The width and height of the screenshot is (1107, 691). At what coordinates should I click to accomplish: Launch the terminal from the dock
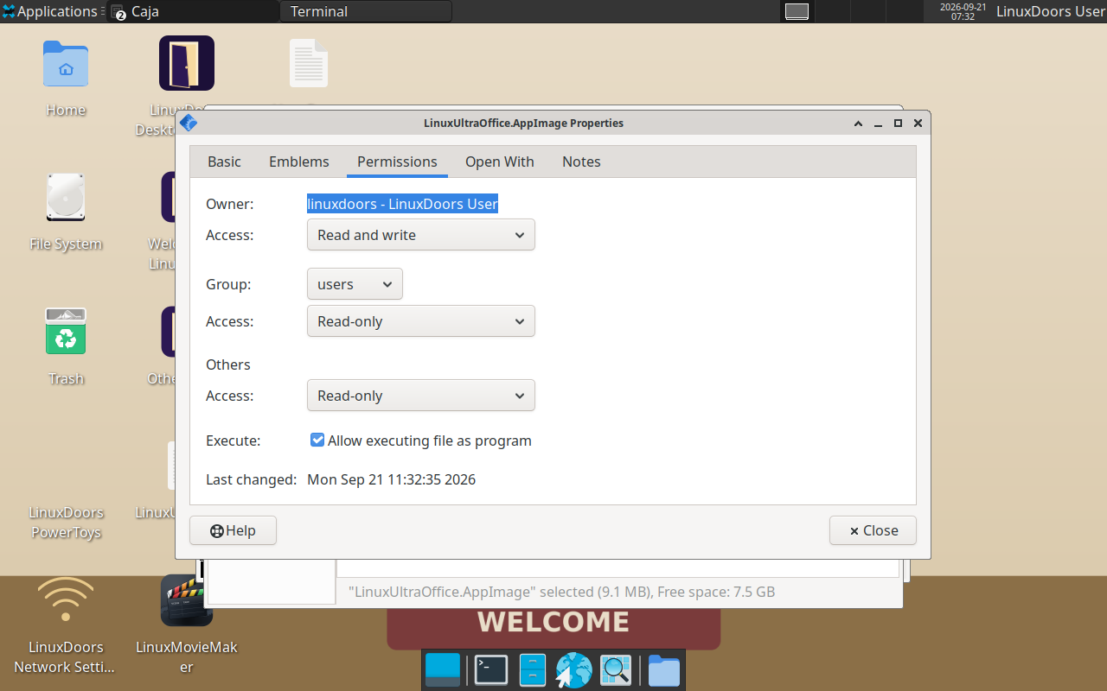[492, 670]
